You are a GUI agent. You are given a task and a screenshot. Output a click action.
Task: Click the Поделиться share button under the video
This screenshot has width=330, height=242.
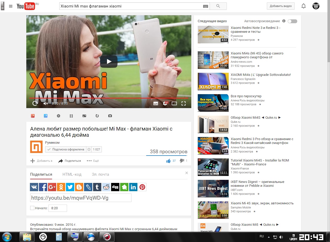(70, 161)
